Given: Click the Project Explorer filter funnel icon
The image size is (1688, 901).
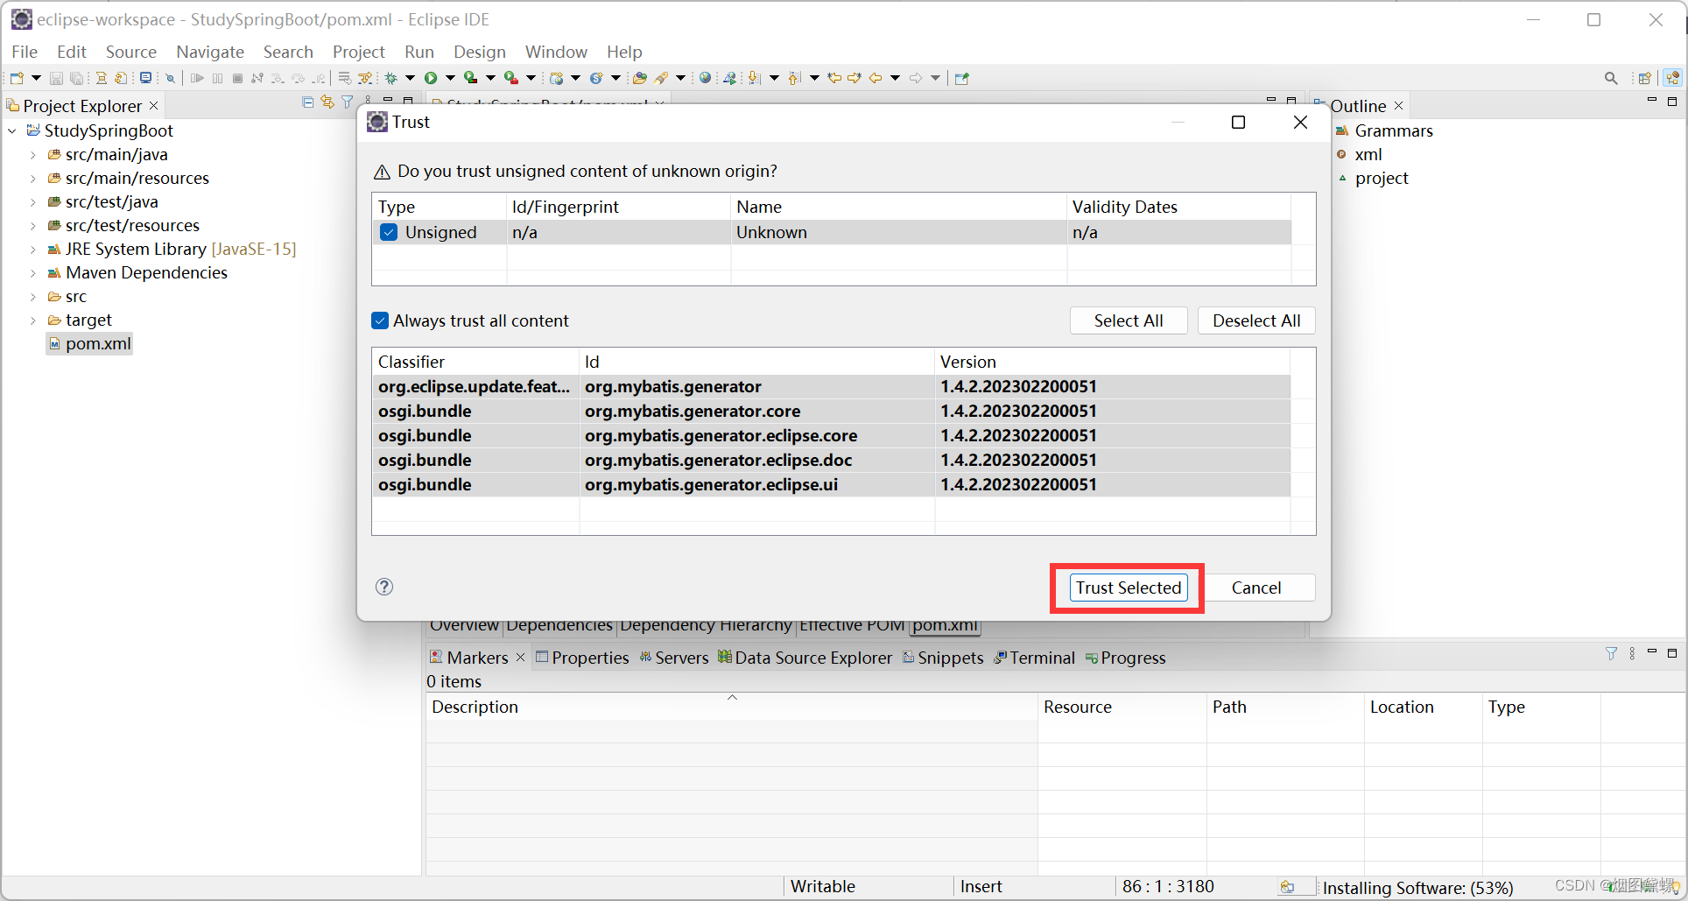Looking at the screenshot, I should (348, 102).
